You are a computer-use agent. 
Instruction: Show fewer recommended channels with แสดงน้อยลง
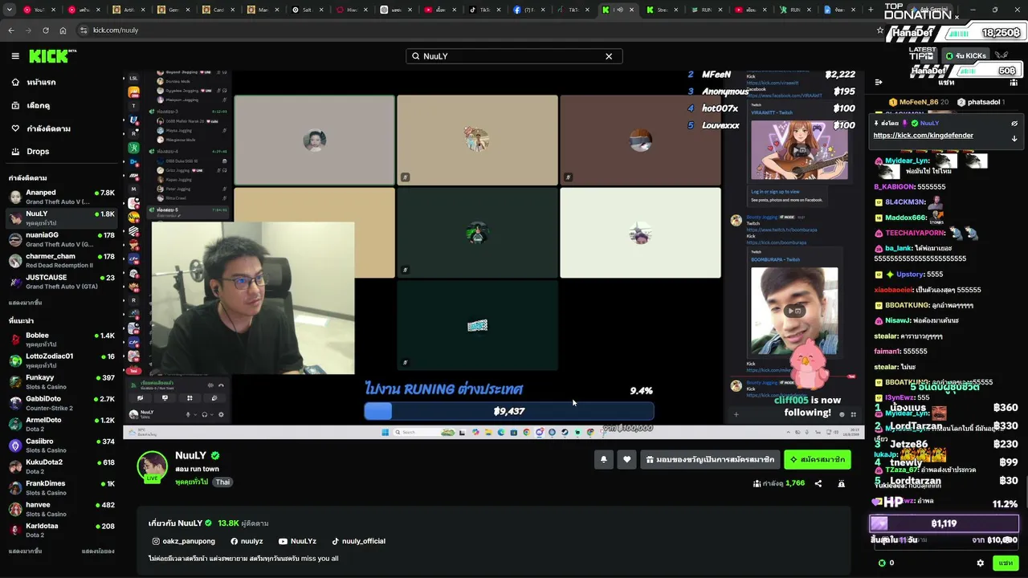click(x=98, y=552)
